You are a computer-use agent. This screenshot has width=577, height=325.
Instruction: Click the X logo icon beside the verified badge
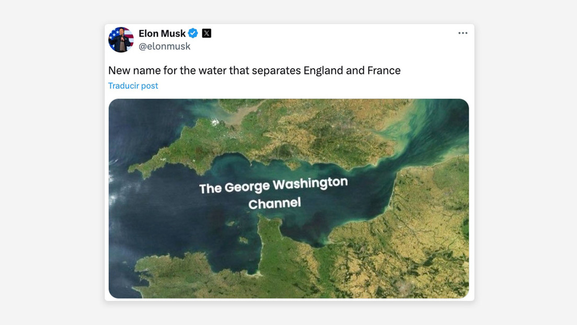tap(206, 33)
